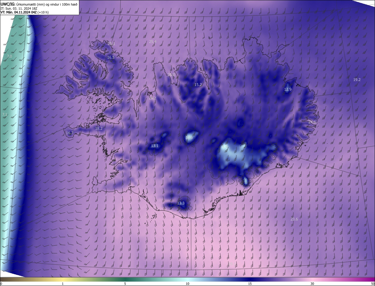
Task: Click the colorbar tick label 1
Action: 63,284
